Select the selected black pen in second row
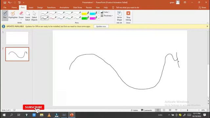210x118 pixels. click(45, 18)
